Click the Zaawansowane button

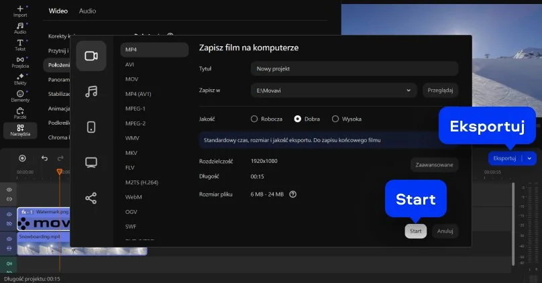[x=434, y=165]
